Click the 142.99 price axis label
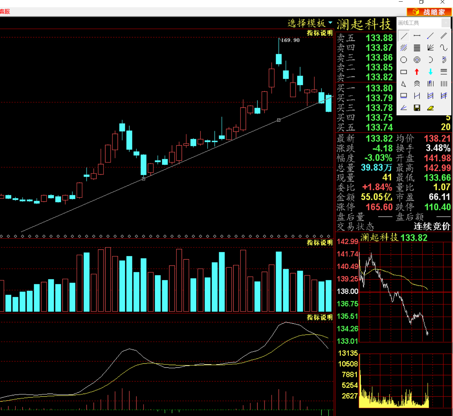This screenshot has width=453, height=416. (348, 242)
